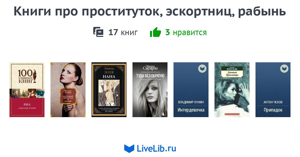The height and width of the screenshot is (157, 300).
Task: Click the LiveLib open-book logo icon
Action: (x=129, y=149)
